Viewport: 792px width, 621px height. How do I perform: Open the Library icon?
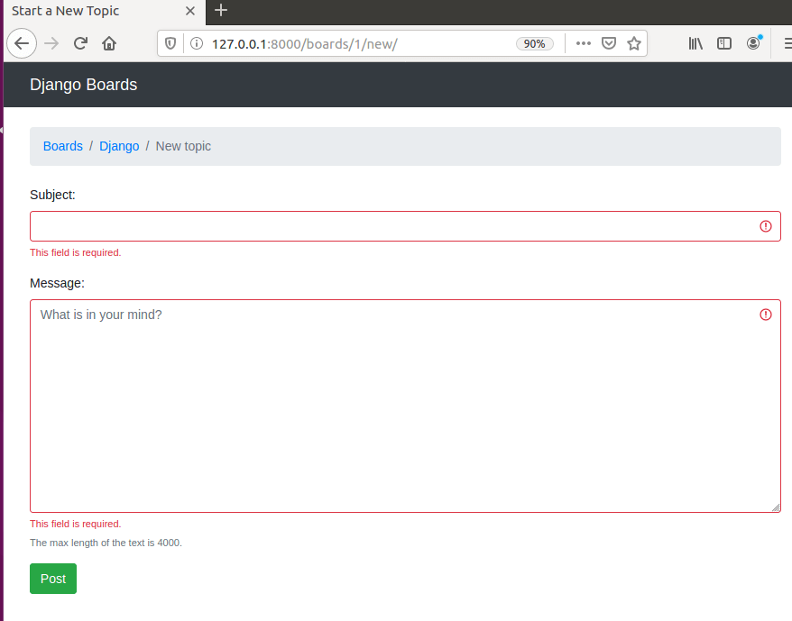(x=695, y=44)
